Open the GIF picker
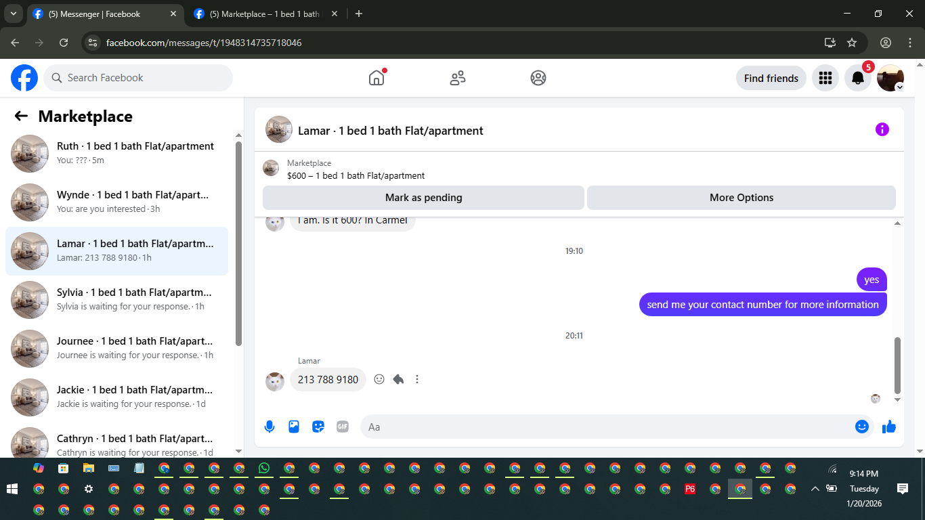 343,427
